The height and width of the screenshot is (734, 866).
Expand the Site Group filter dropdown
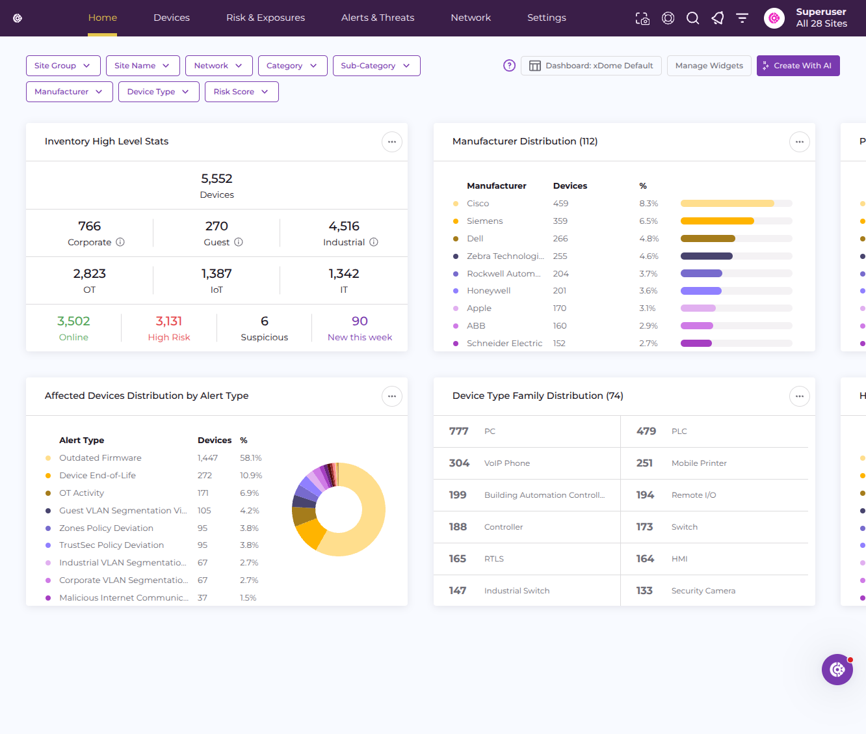(x=63, y=66)
